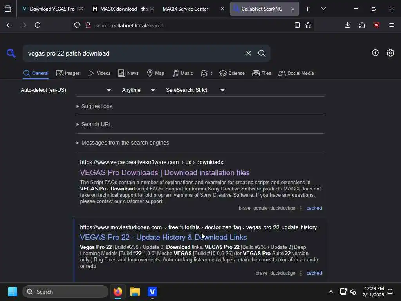The height and width of the screenshot is (301, 401).
Task: Select the Images search category
Action: 68,73
